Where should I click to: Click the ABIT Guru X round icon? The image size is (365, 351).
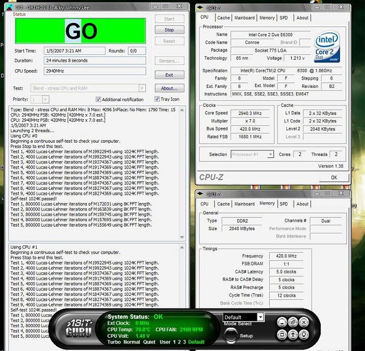(x=304, y=323)
